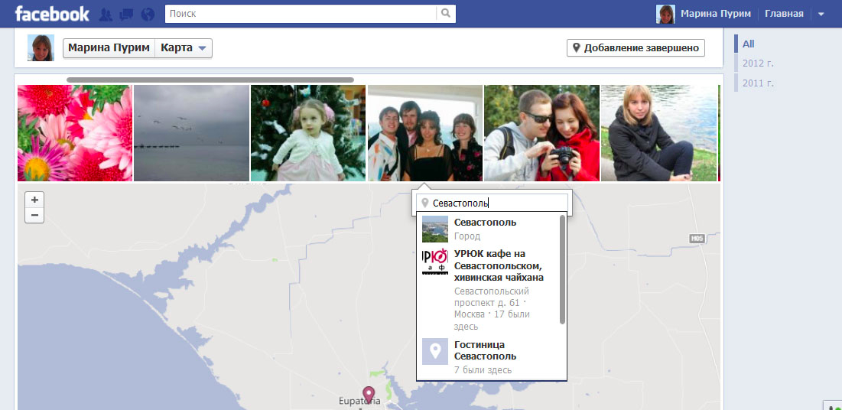This screenshot has height=410, width=842.
Task: Click into the Поиск search field
Action: click(x=301, y=14)
